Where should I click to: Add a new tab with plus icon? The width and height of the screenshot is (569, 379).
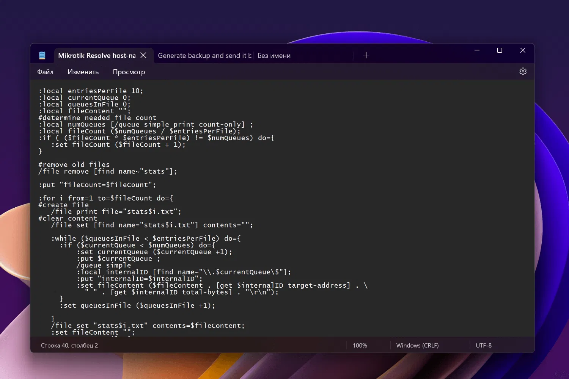point(366,55)
